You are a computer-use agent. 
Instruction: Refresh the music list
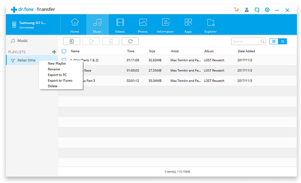pyautogui.click(x=130, y=41)
